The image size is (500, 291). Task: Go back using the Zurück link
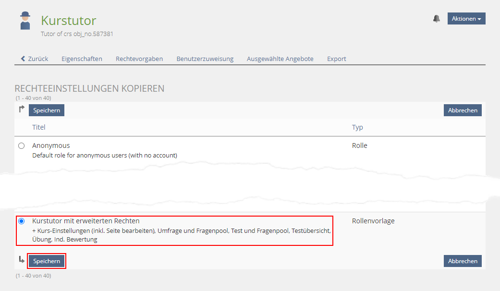[34, 59]
